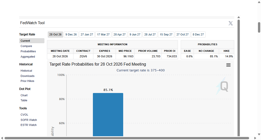Select the 8 Dec 27 meeting tab

click(198, 34)
